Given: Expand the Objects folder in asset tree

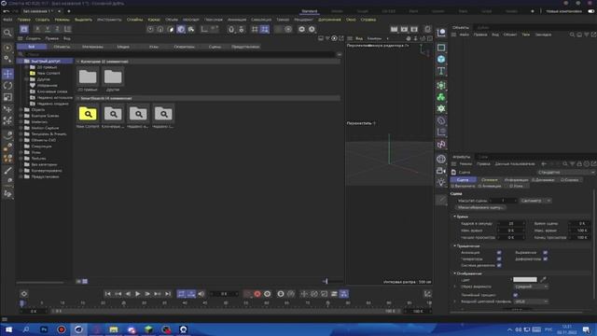Looking at the screenshot, I should point(21,110).
